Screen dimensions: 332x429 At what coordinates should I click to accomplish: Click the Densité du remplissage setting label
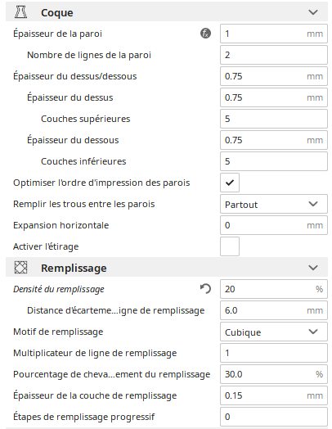tap(59, 289)
